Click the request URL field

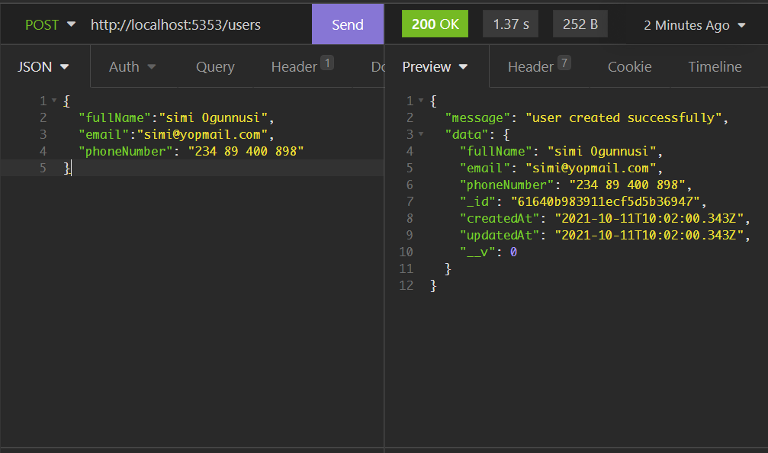tap(175, 24)
